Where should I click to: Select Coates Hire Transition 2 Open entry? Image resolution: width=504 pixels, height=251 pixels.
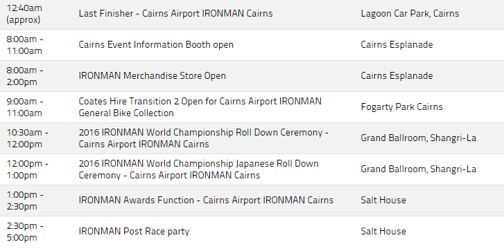[x=200, y=107]
